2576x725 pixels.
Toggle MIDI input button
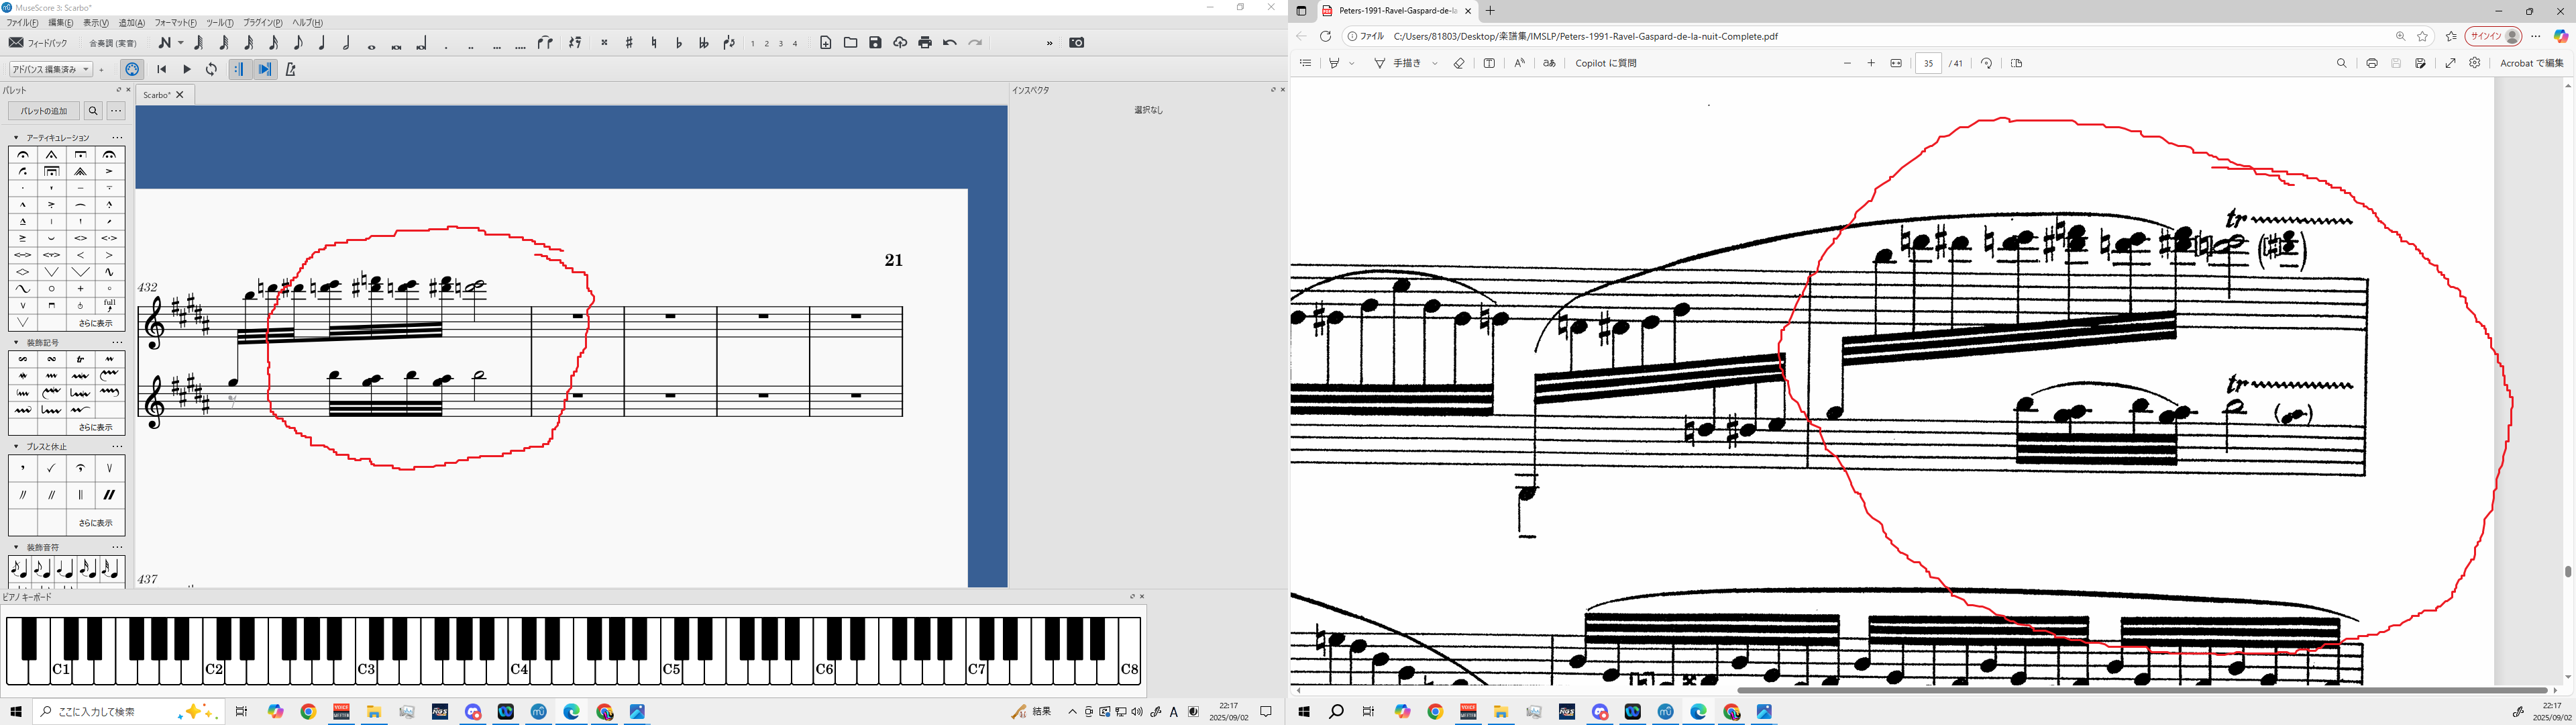[x=132, y=69]
